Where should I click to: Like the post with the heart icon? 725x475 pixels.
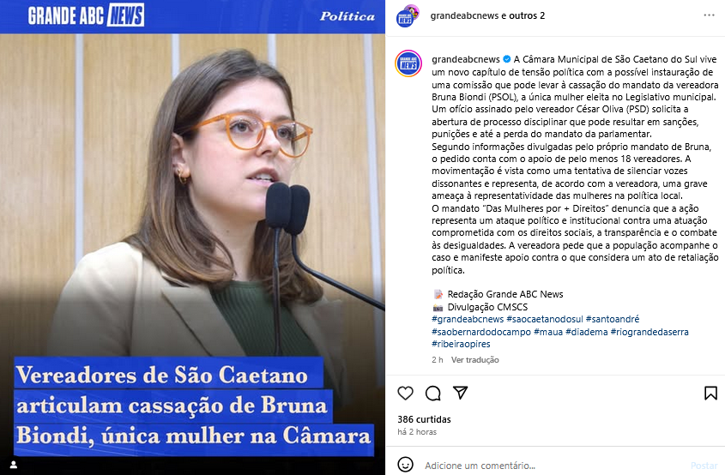(406, 394)
